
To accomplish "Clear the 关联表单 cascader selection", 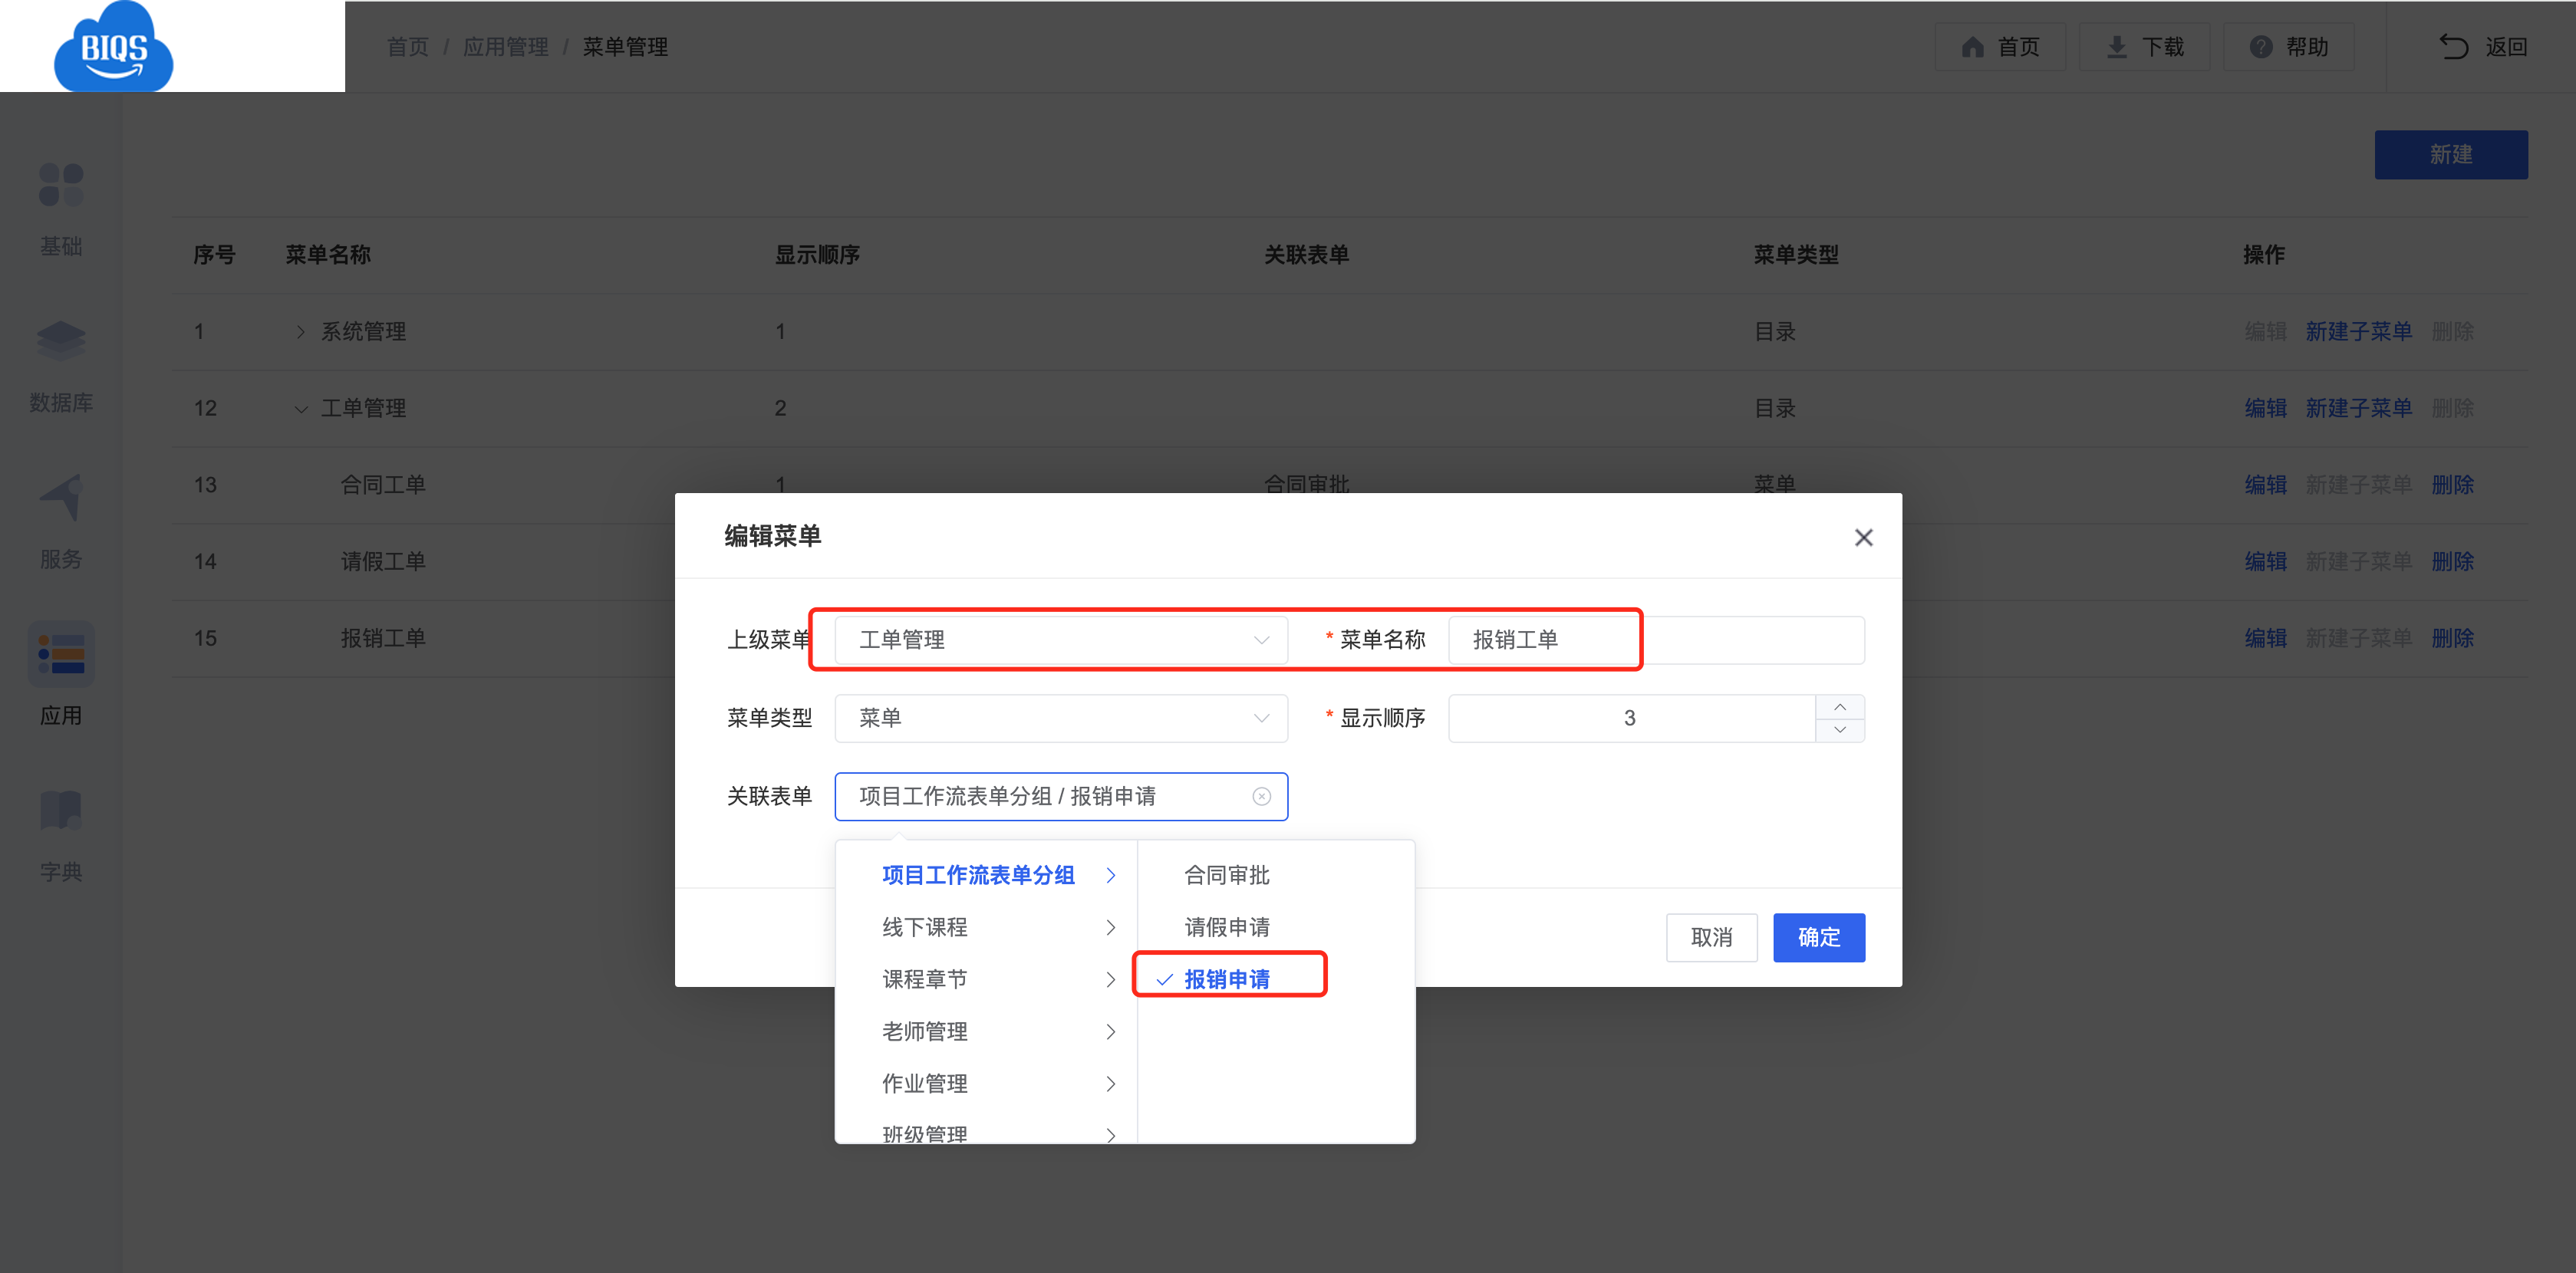I will [x=1261, y=796].
